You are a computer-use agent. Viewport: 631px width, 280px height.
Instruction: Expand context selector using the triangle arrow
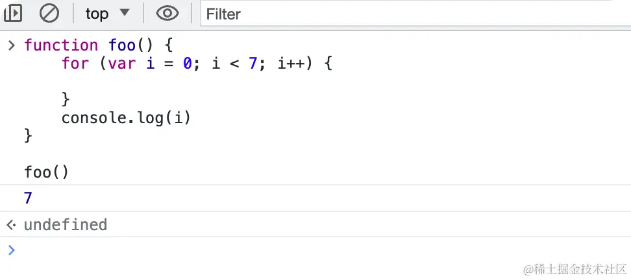coord(125,12)
